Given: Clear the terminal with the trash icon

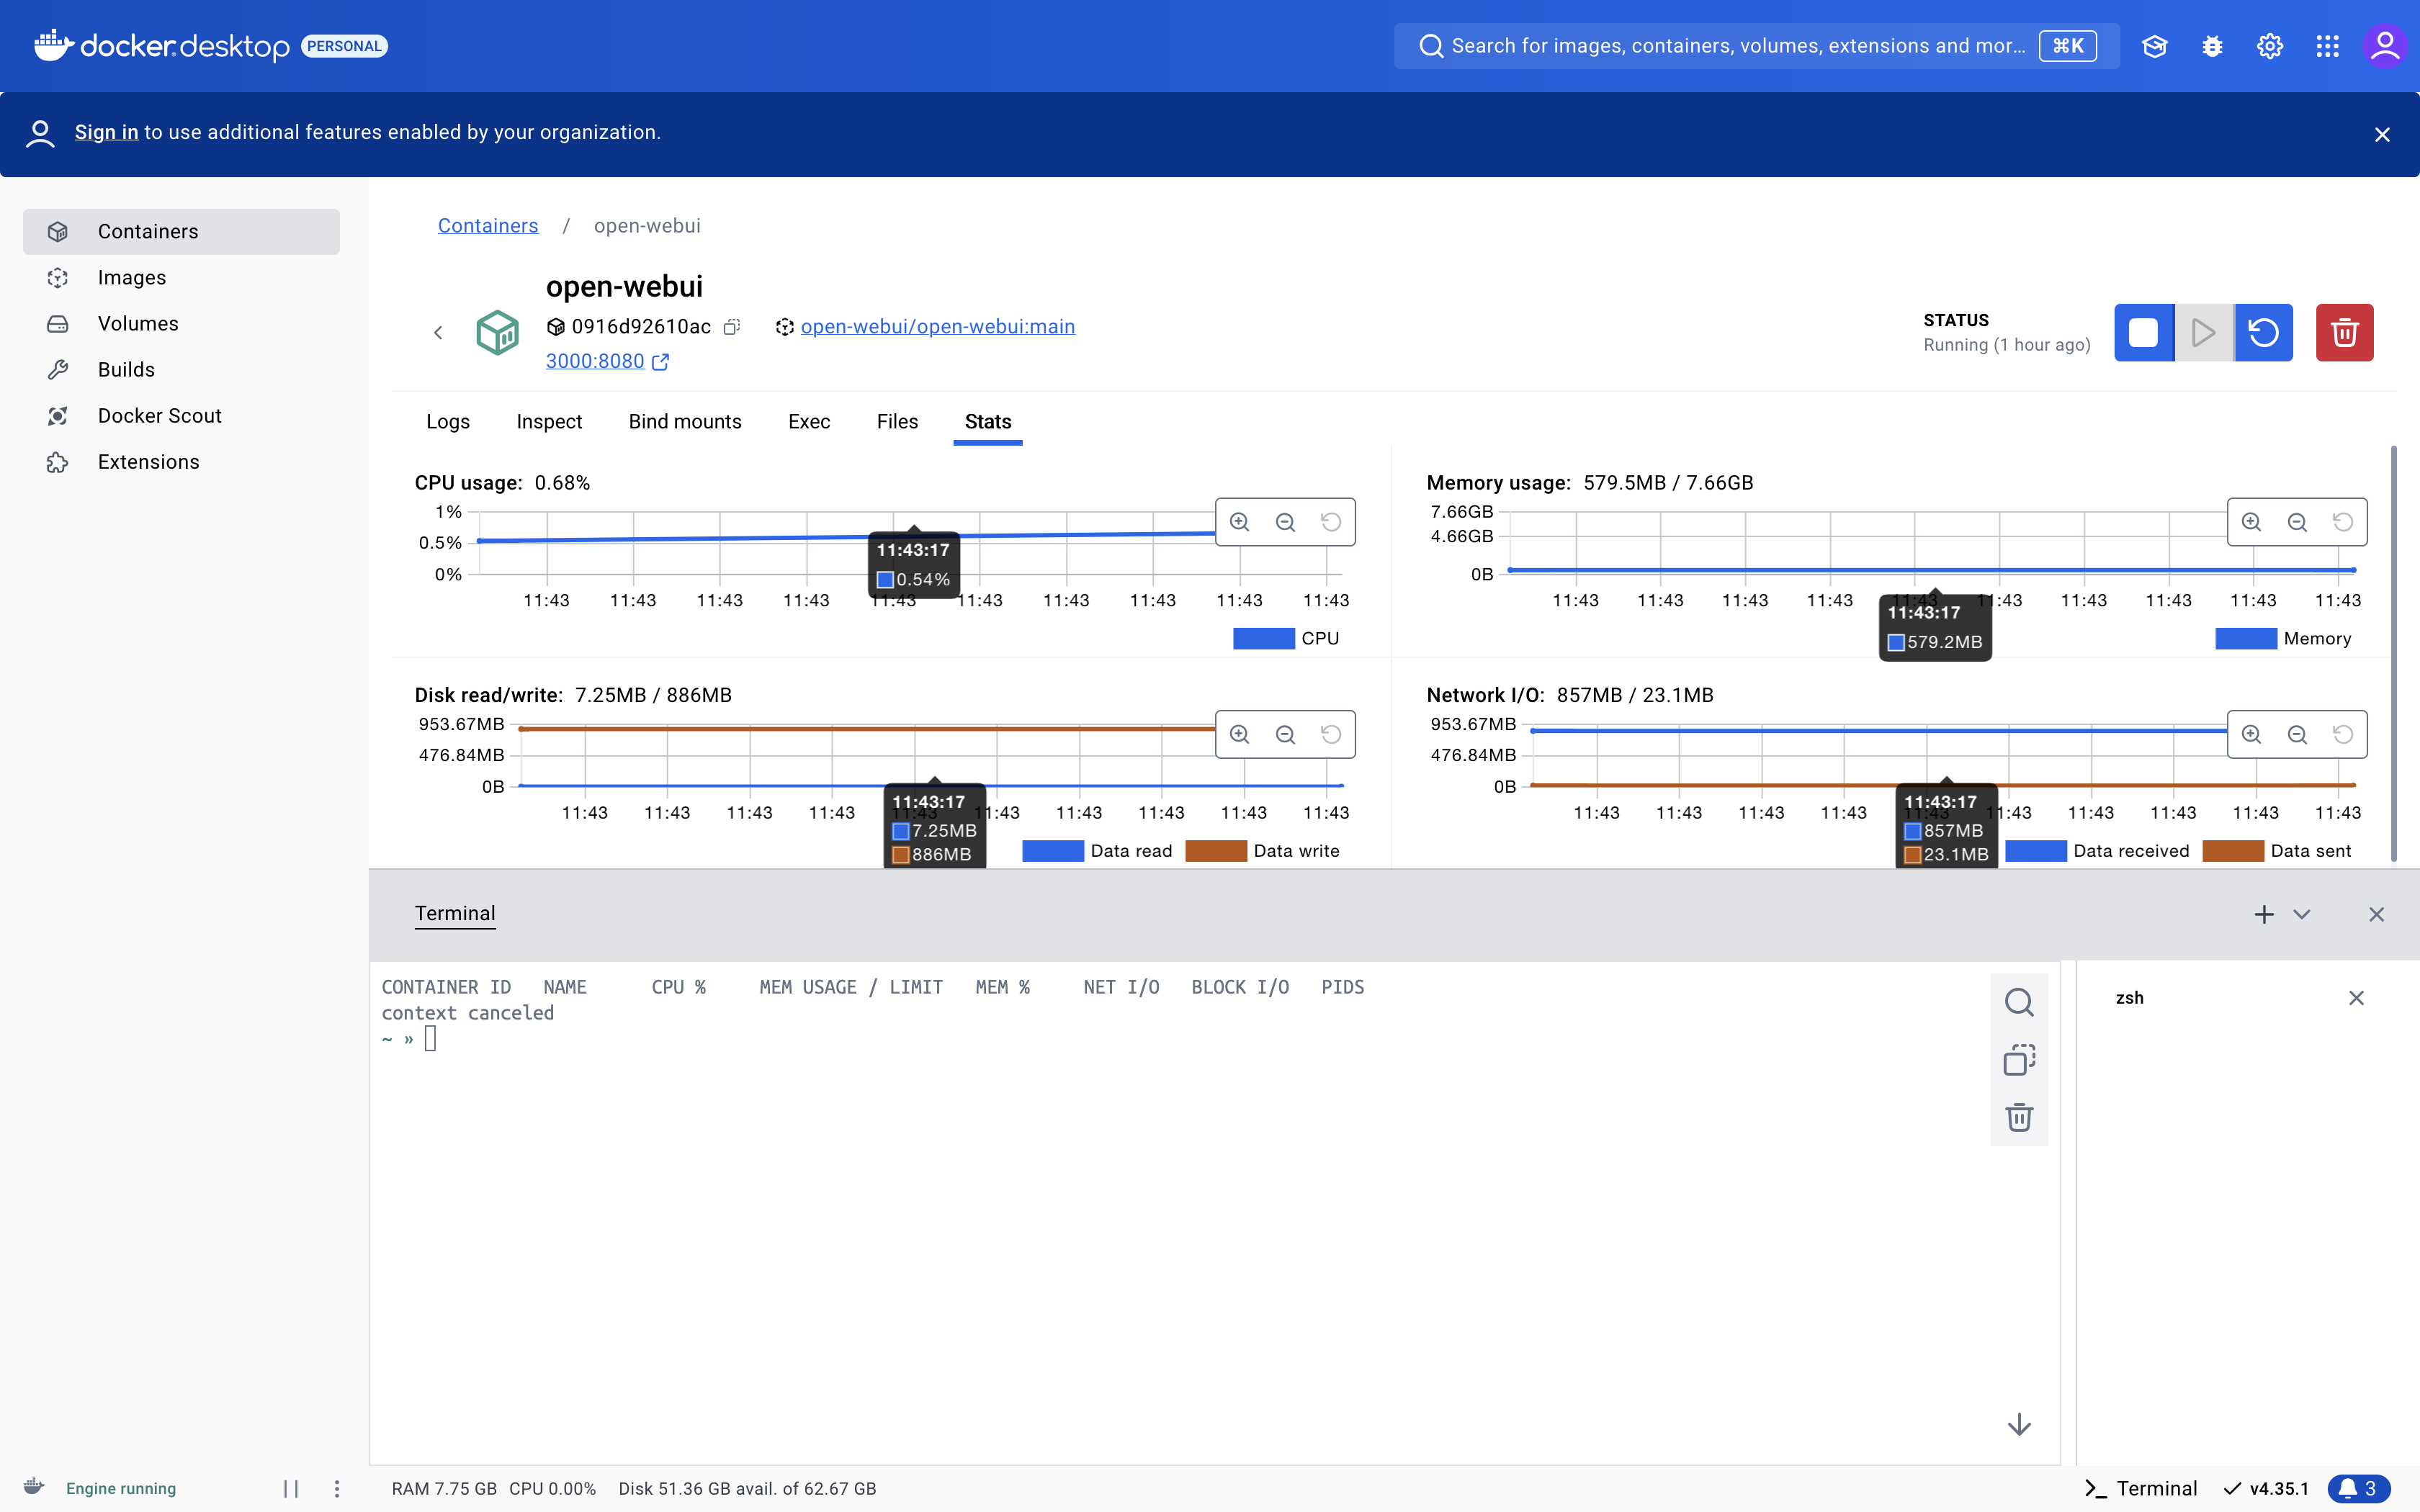Looking at the screenshot, I should (2019, 1117).
